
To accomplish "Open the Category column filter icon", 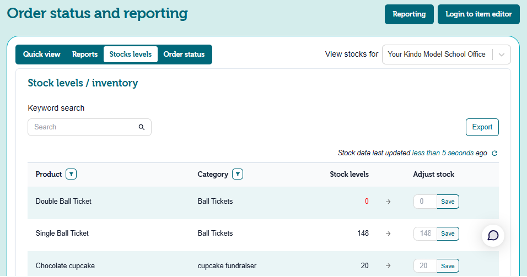I will pos(238,174).
